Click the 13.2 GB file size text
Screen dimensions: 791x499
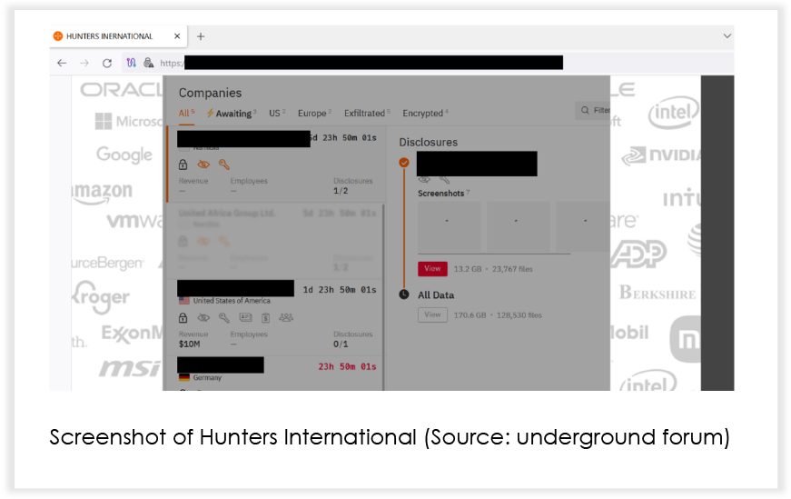(468, 269)
